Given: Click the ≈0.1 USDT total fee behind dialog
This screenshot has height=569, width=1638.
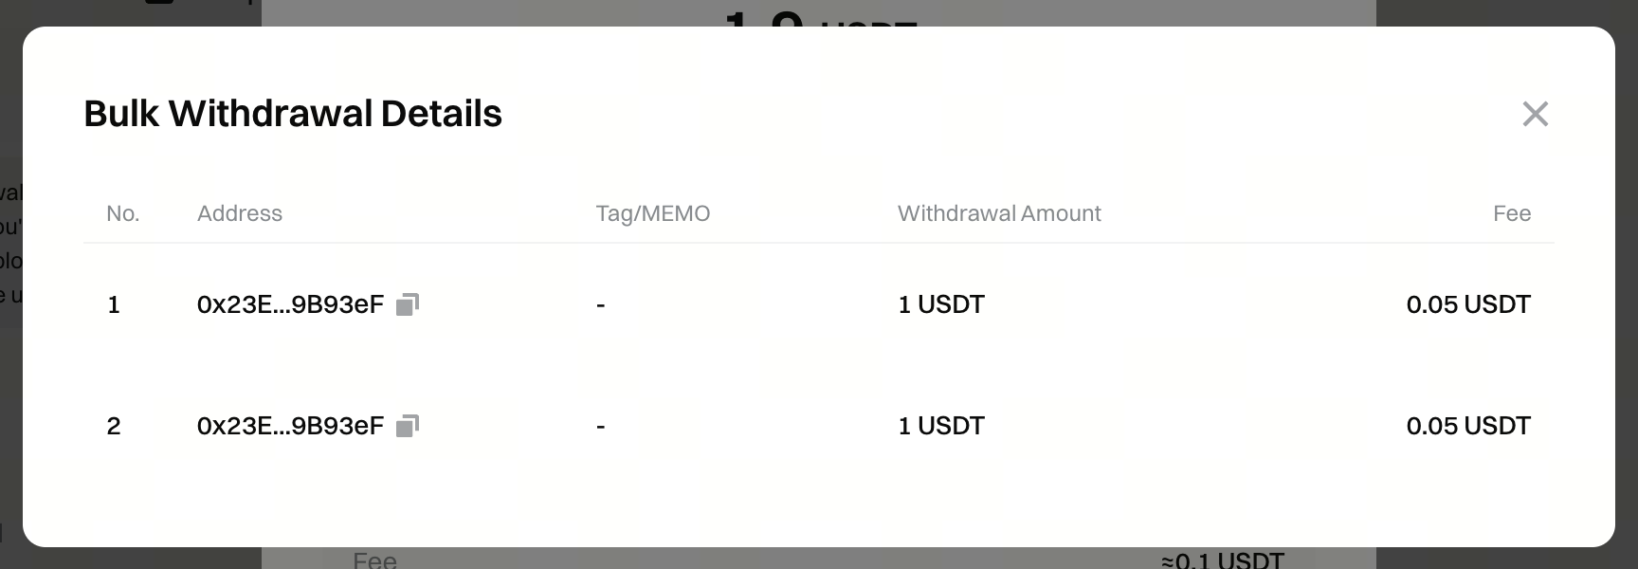Looking at the screenshot, I should coord(1223,560).
